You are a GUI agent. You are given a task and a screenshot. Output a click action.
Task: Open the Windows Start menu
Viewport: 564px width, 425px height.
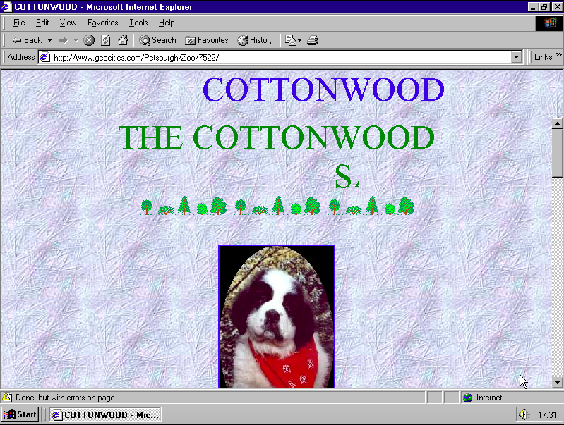pyautogui.click(x=20, y=414)
